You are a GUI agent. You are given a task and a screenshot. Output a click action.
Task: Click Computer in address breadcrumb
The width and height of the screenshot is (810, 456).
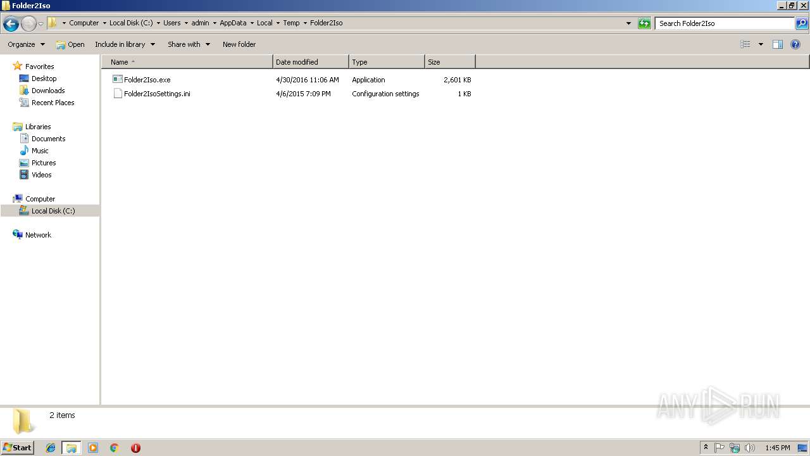pyautogui.click(x=84, y=23)
